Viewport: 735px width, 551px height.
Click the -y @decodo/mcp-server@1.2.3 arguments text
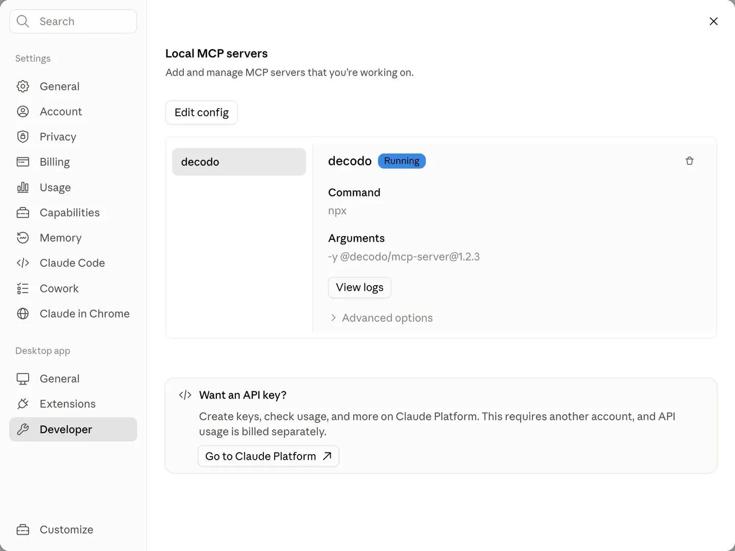[404, 257]
